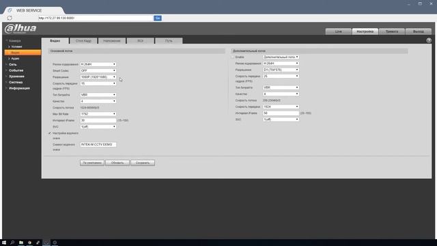Screen dimensions: 437x246
Task: Toggle the watermark settings checkbox
Action: click(x=50, y=133)
